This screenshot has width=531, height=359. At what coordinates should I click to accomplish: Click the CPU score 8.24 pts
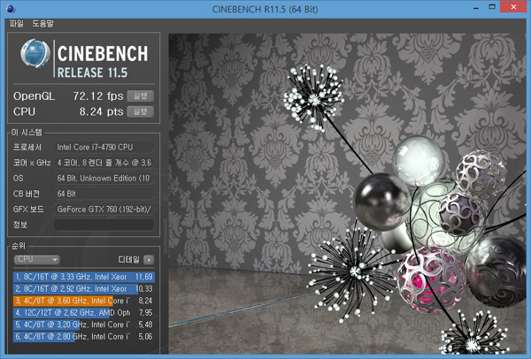[x=101, y=111]
